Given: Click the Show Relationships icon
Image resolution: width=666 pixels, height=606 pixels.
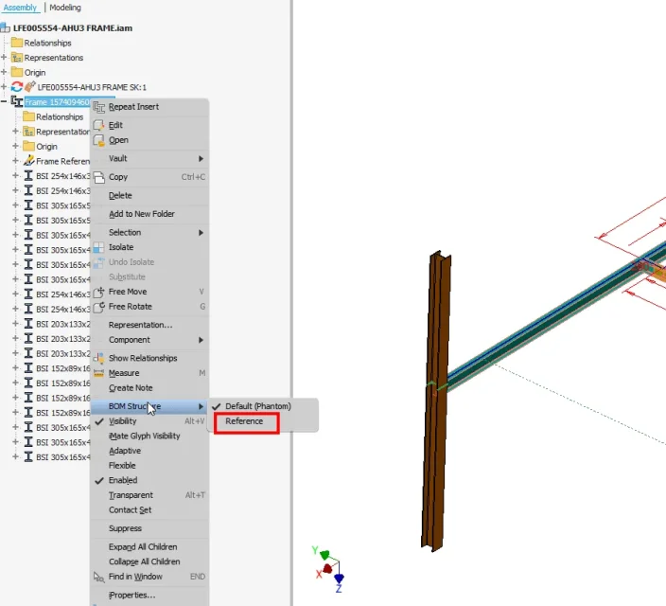Looking at the screenshot, I should click(x=98, y=358).
